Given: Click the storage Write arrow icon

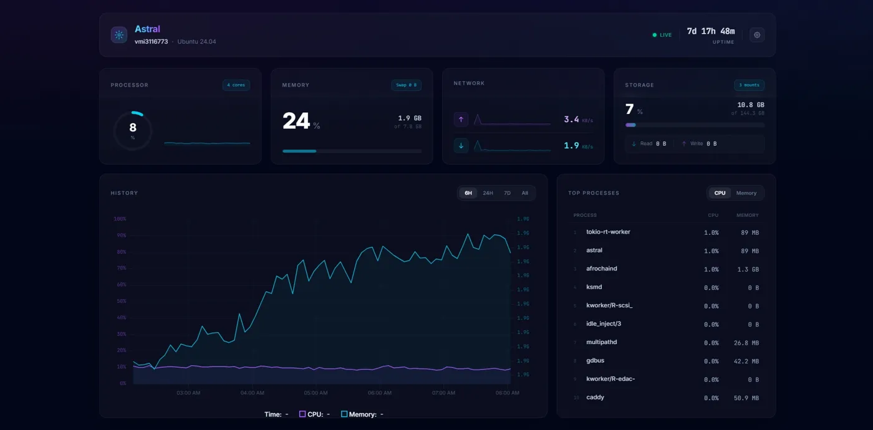Looking at the screenshot, I should [684, 144].
